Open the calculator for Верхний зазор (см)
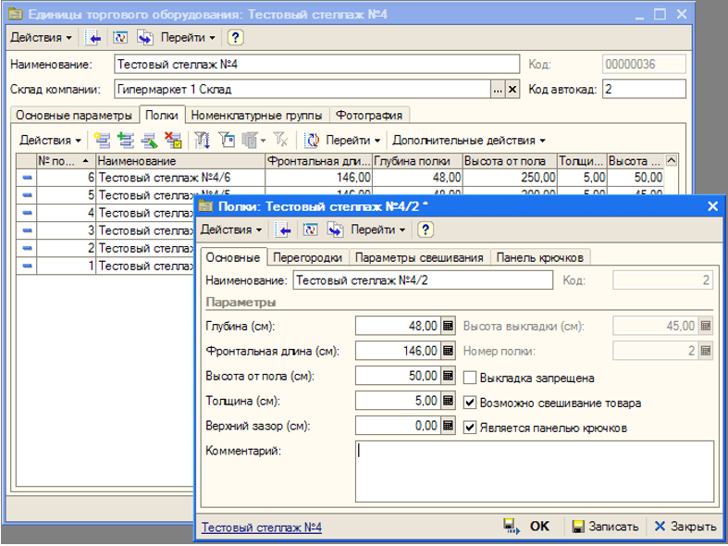The width and height of the screenshot is (728, 546). point(448,426)
